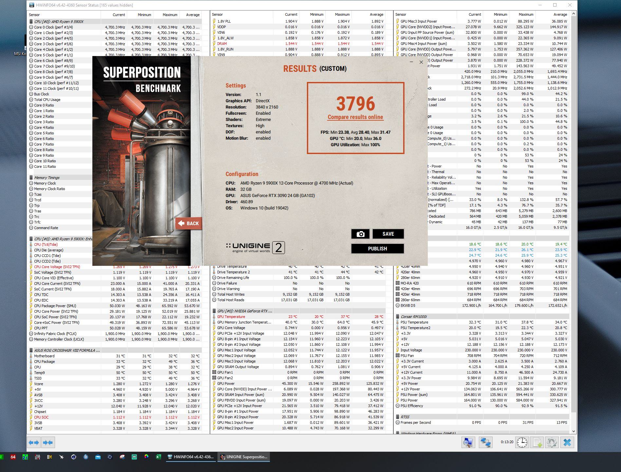The image size is (621, 472).
Task: Minimize the Superposition results window
Action: pos(411,62)
